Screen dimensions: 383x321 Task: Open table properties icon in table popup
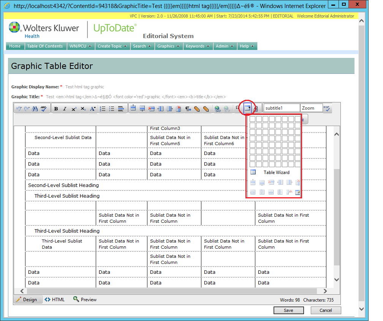point(298,192)
